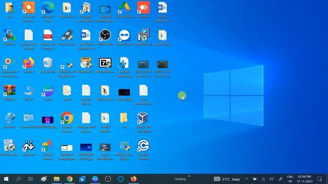Open the Windows Start menu
The width and height of the screenshot is (328, 184).
tap(6, 179)
